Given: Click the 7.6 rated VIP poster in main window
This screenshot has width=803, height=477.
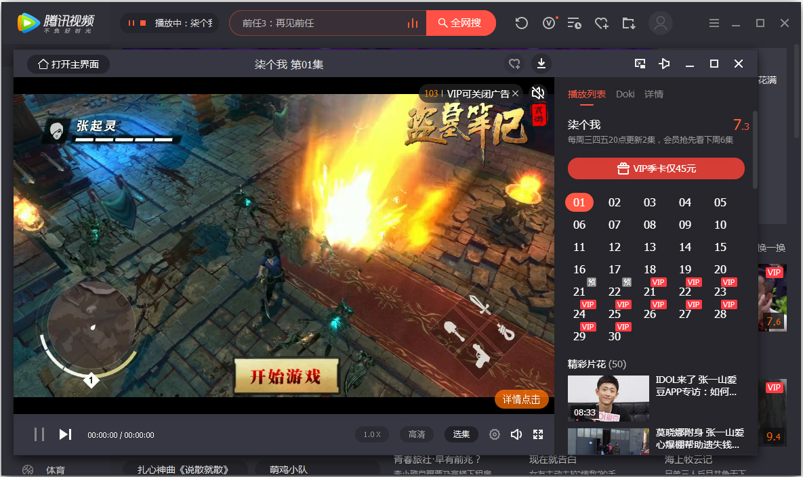Looking at the screenshot, I should coord(773,298).
